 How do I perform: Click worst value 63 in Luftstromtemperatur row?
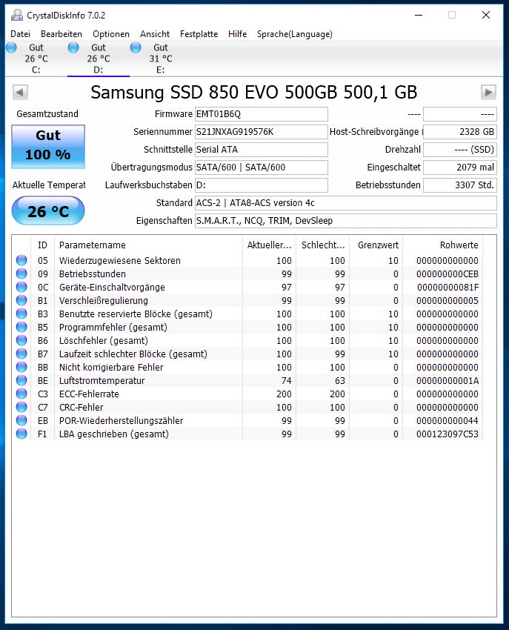pyautogui.click(x=340, y=380)
